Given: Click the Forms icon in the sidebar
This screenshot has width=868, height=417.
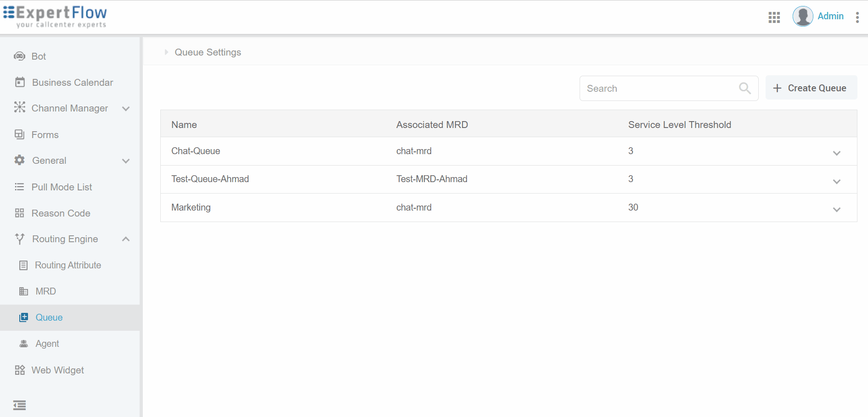Looking at the screenshot, I should (19, 134).
